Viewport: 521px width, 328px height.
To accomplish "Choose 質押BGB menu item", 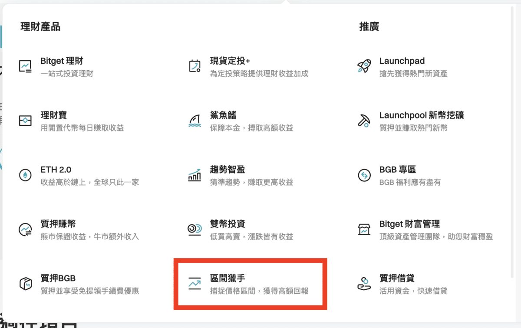I will (x=58, y=278).
